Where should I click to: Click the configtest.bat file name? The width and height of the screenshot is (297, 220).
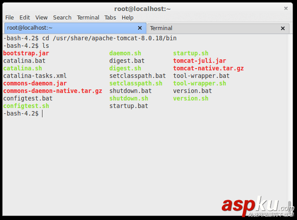coord(28,98)
